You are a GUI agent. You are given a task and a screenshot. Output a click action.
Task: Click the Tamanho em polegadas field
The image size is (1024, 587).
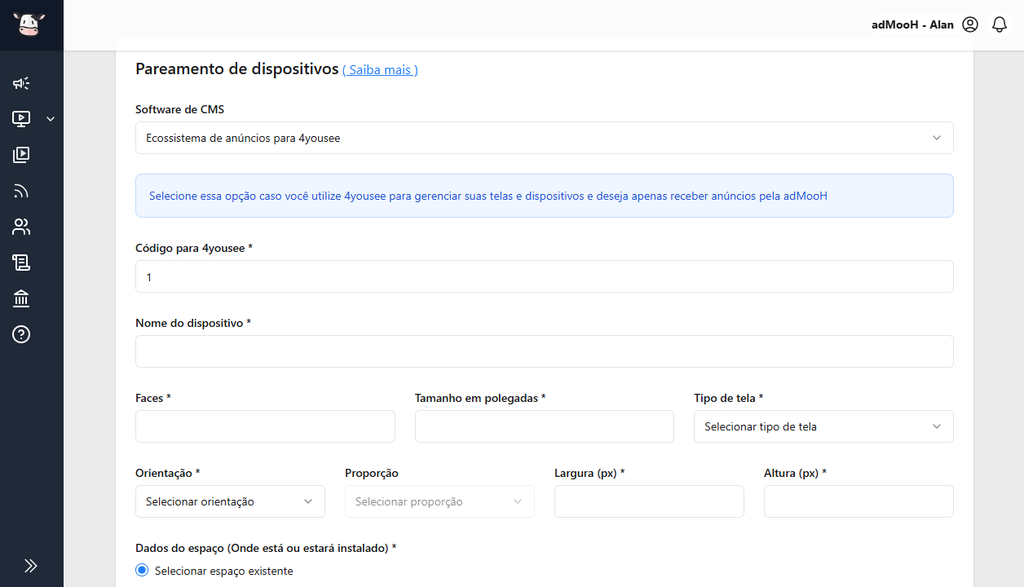(x=545, y=426)
